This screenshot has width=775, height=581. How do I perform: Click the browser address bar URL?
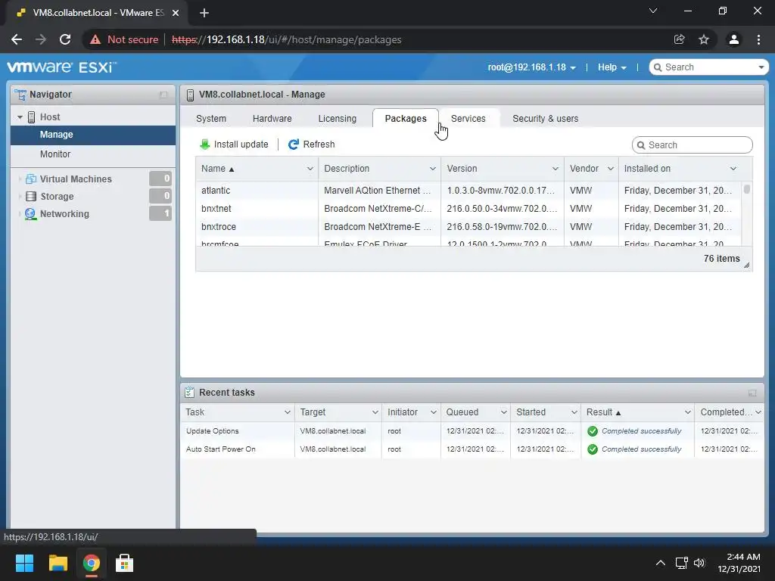(x=286, y=39)
